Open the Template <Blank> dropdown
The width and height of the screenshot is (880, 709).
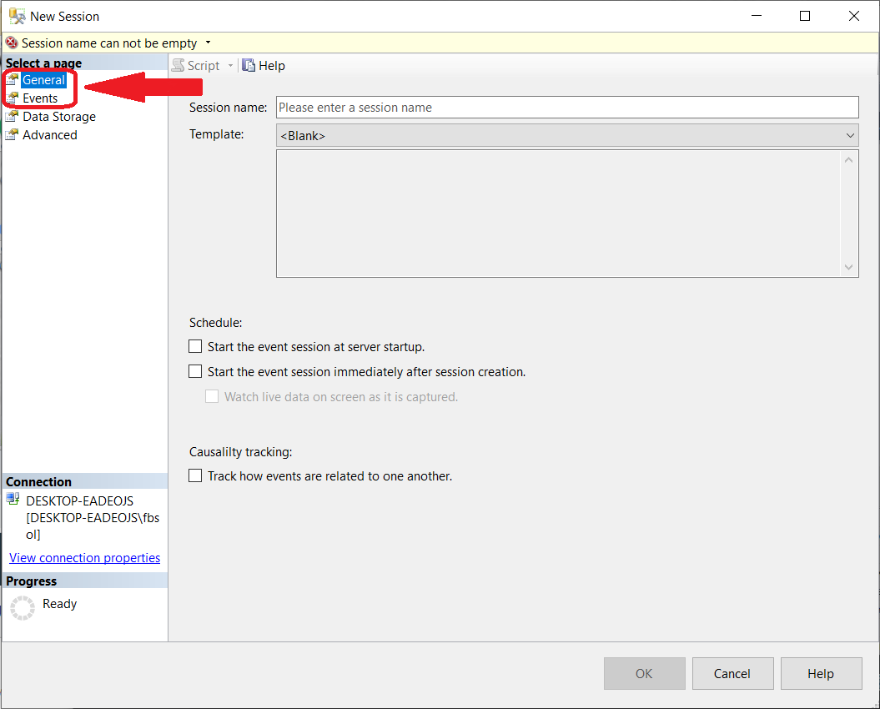point(567,135)
